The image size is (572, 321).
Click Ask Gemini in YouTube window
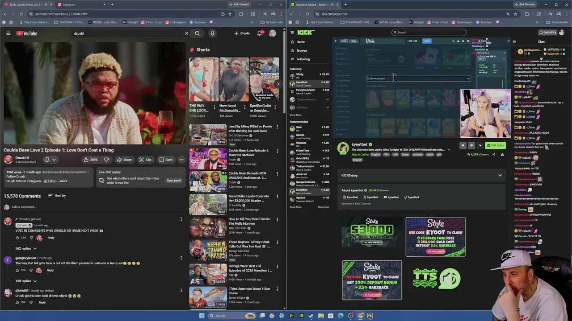click(x=239, y=4)
